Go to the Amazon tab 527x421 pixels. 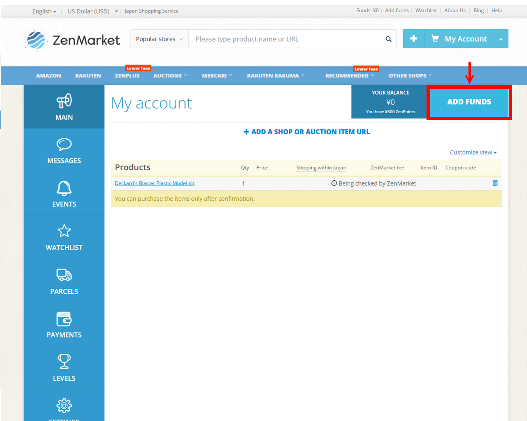click(x=48, y=75)
